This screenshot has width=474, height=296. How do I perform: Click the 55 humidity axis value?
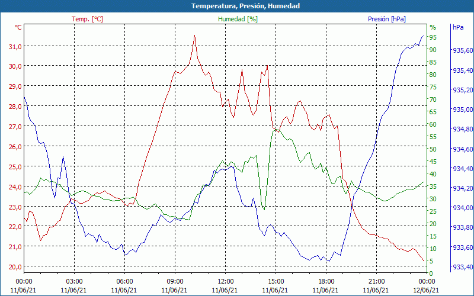pyautogui.click(x=433, y=137)
